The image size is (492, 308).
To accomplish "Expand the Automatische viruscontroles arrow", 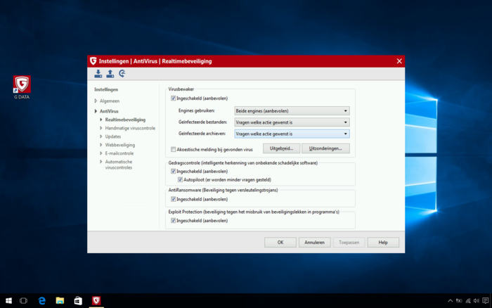I will point(101,162).
